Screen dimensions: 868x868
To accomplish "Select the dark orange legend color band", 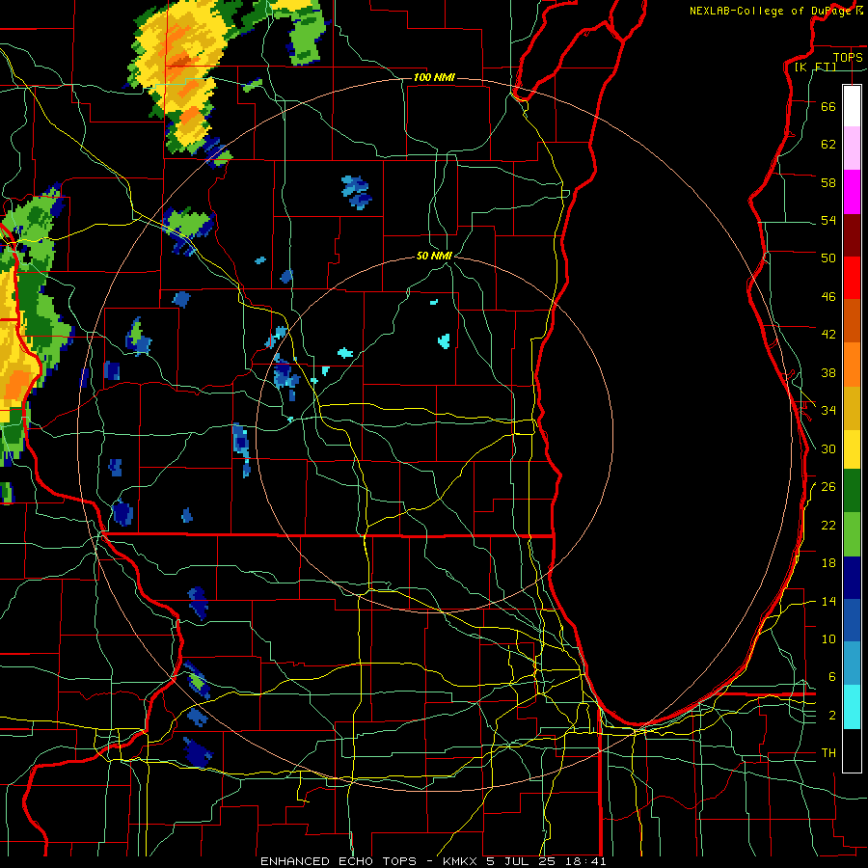I will (852, 320).
